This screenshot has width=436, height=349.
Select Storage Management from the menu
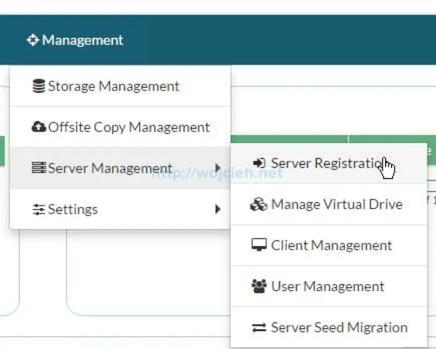(x=114, y=85)
